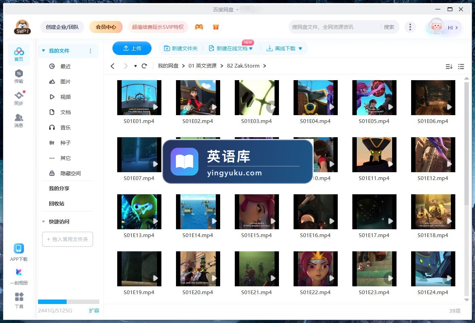Open the 消息 messages section
This screenshot has width=475, height=323.
point(19,121)
